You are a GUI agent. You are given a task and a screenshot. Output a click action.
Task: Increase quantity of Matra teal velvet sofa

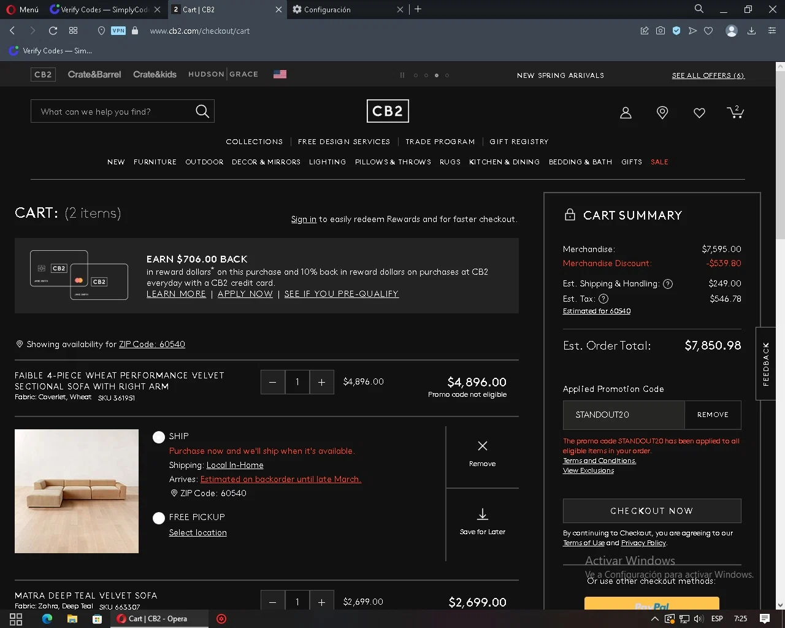click(321, 600)
